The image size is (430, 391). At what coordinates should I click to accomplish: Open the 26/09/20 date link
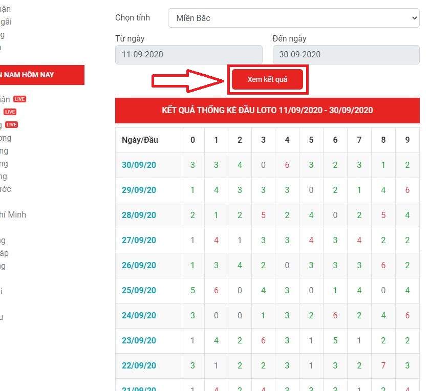(x=139, y=266)
